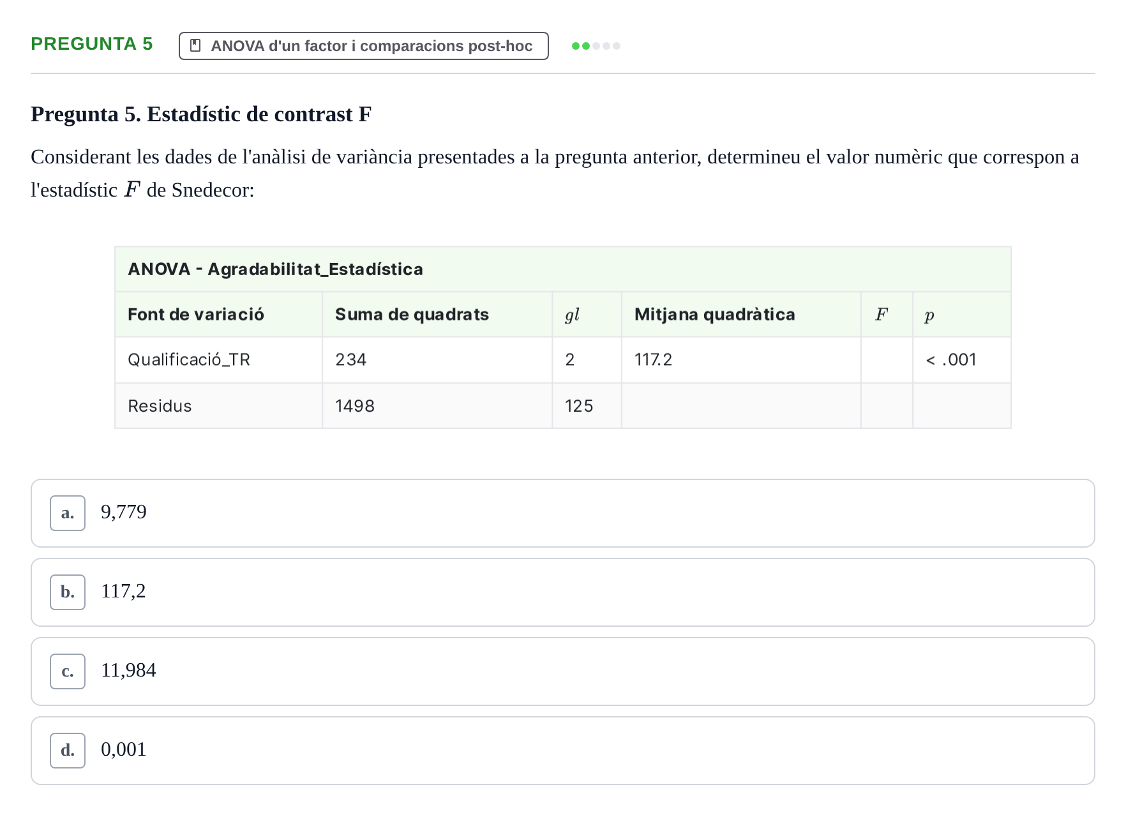
Task: Select answer option b. 117,2
Action: pos(562,592)
